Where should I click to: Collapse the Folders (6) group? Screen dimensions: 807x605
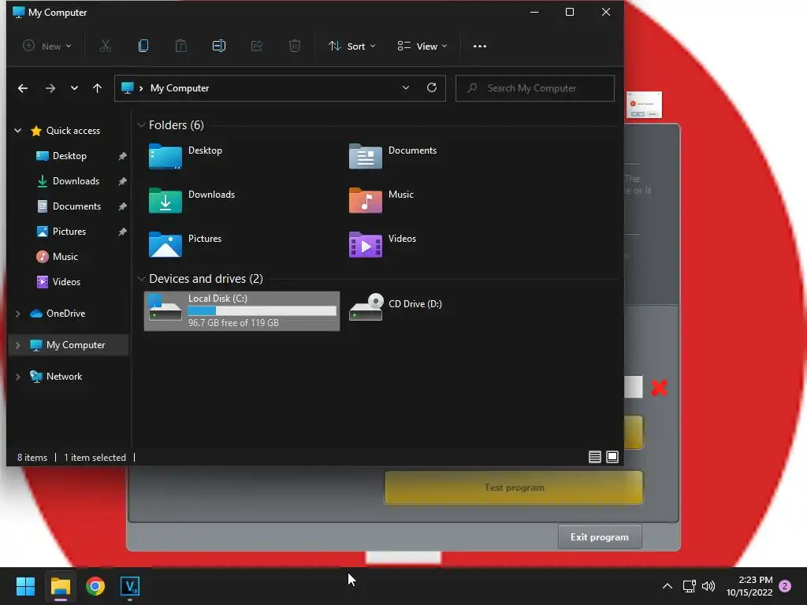click(x=141, y=125)
